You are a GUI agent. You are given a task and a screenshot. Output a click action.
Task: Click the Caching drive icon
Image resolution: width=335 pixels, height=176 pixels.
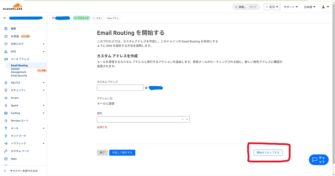tap(6, 113)
